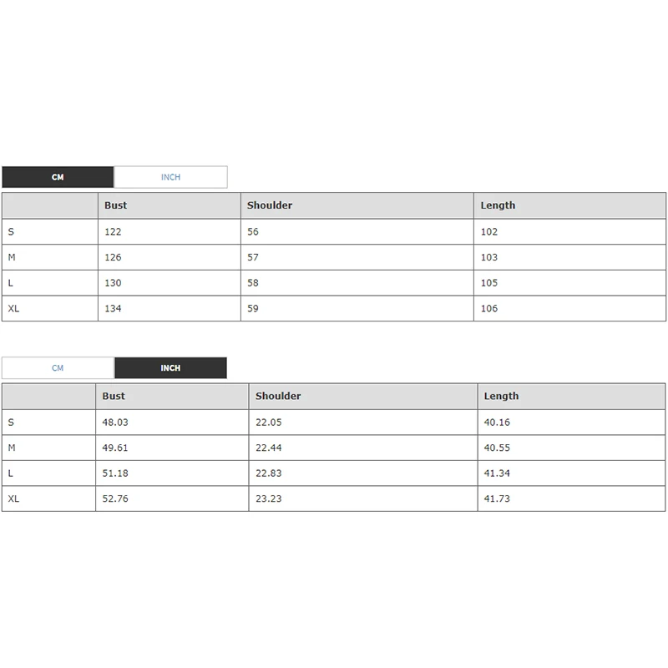Click the XL row label in the centimeter table
Viewport: 668px width, 668px height.
pos(14,309)
